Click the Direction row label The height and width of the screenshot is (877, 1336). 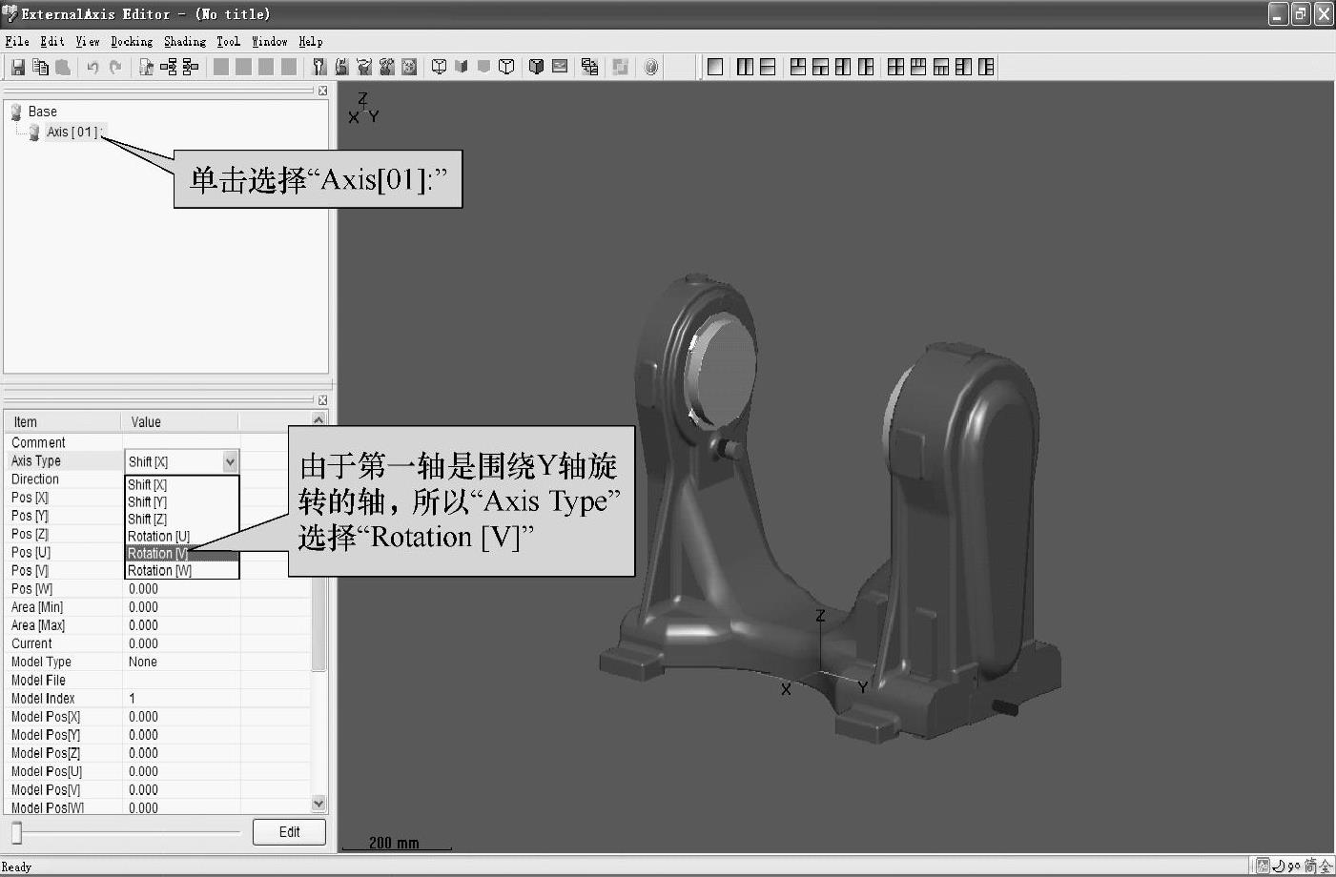pyautogui.click(x=35, y=479)
